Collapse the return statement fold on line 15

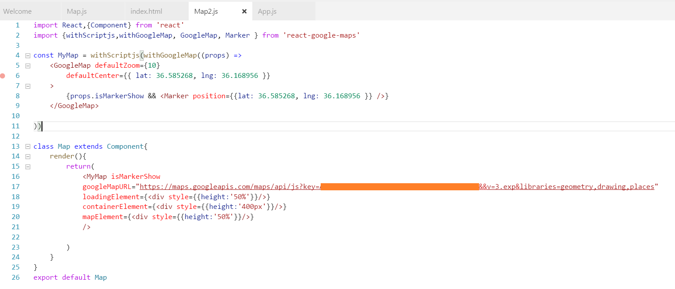(x=27, y=166)
